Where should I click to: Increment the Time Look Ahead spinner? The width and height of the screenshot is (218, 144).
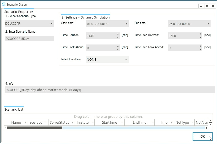(118, 46)
